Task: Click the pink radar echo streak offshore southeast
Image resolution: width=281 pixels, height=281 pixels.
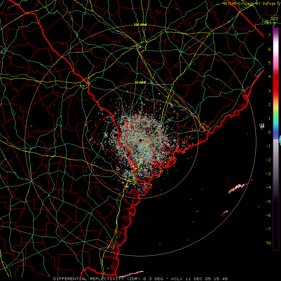Action: tap(238, 188)
